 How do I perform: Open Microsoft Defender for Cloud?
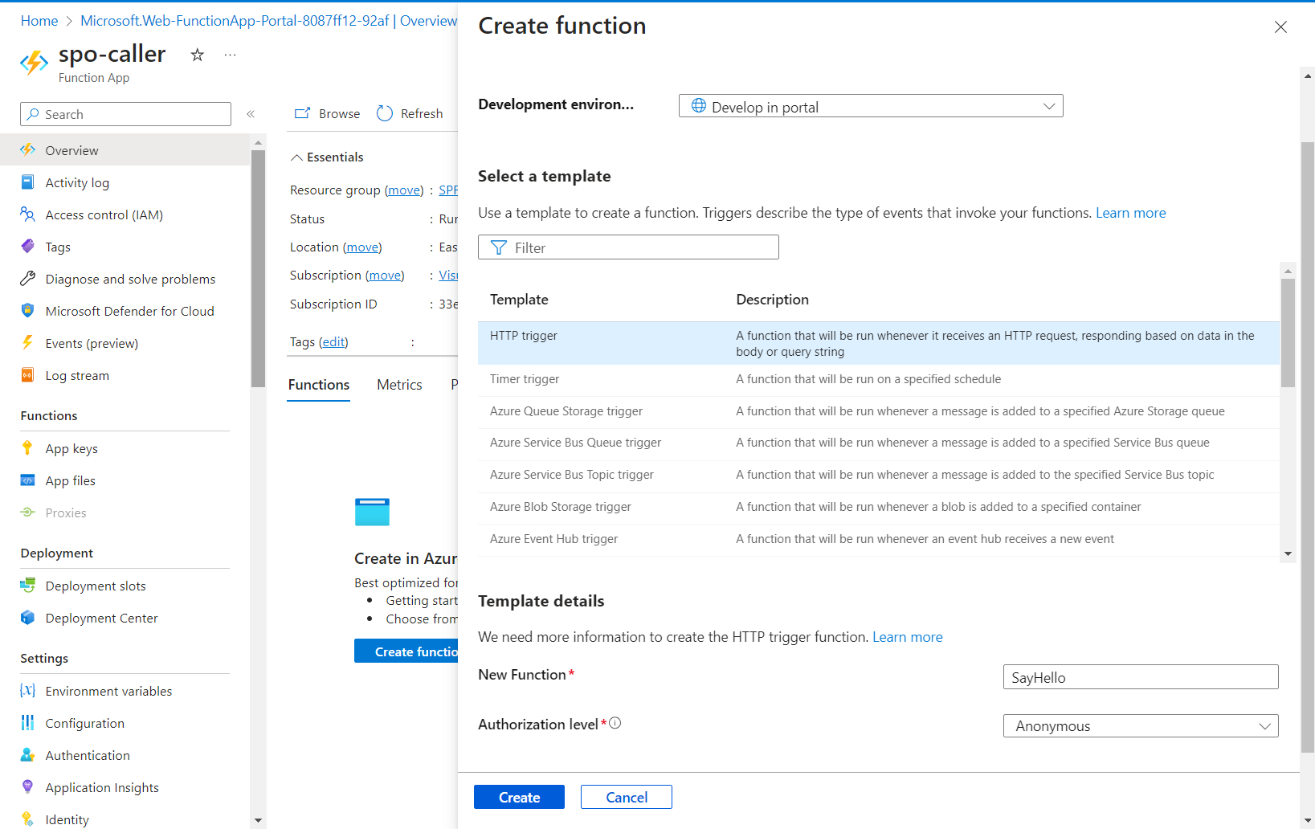click(x=129, y=311)
